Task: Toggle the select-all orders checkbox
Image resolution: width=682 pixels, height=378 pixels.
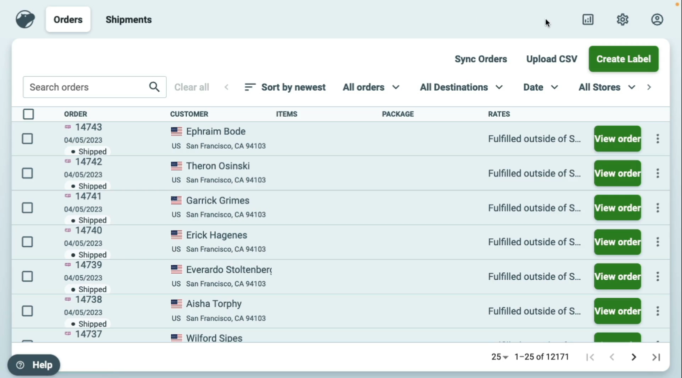Action: pos(28,114)
